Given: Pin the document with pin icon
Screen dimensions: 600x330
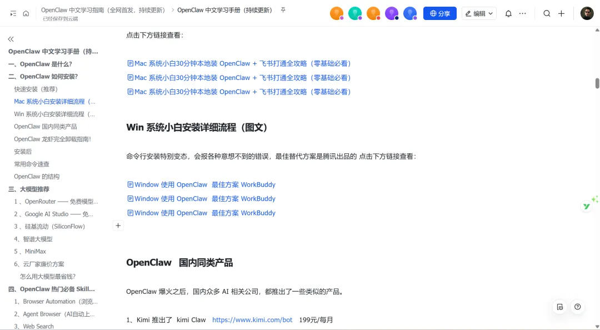Looking at the screenshot, I should 283,10.
